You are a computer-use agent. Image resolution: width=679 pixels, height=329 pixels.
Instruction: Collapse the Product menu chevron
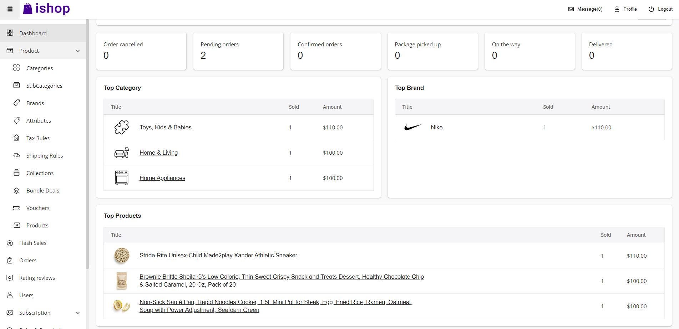(x=78, y=51)
